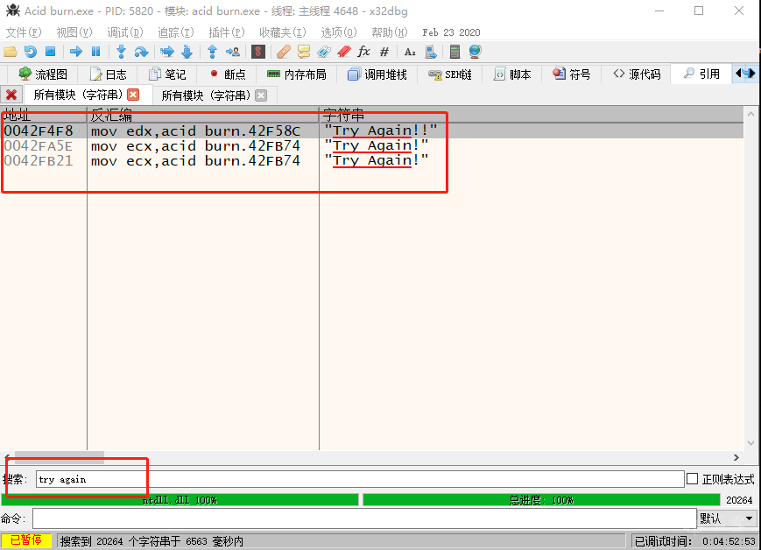761x550 pixels.
Task: Switch to the 调用堆栈 tab
Action: (x=377, y=74)
